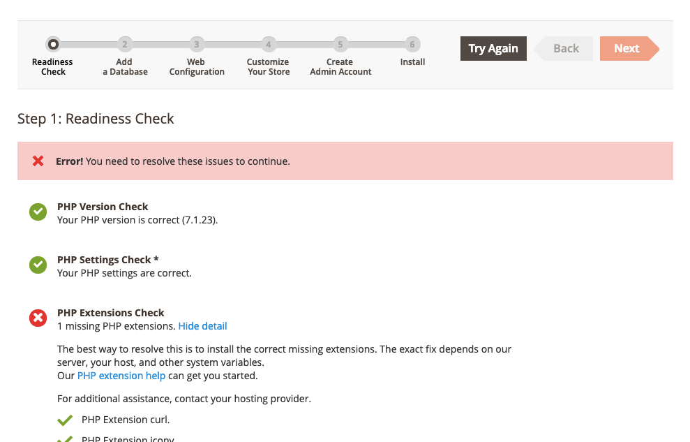This screenshot has width=690, height=442.
Task: Click the Web Configuration step label
Action: [197, 67]
